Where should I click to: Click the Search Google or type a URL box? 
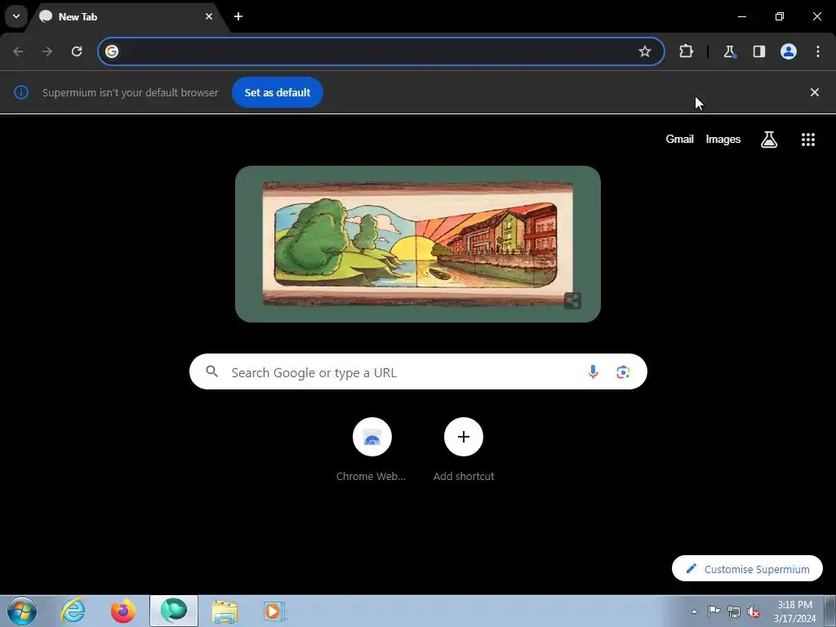(x=418, y=371)
